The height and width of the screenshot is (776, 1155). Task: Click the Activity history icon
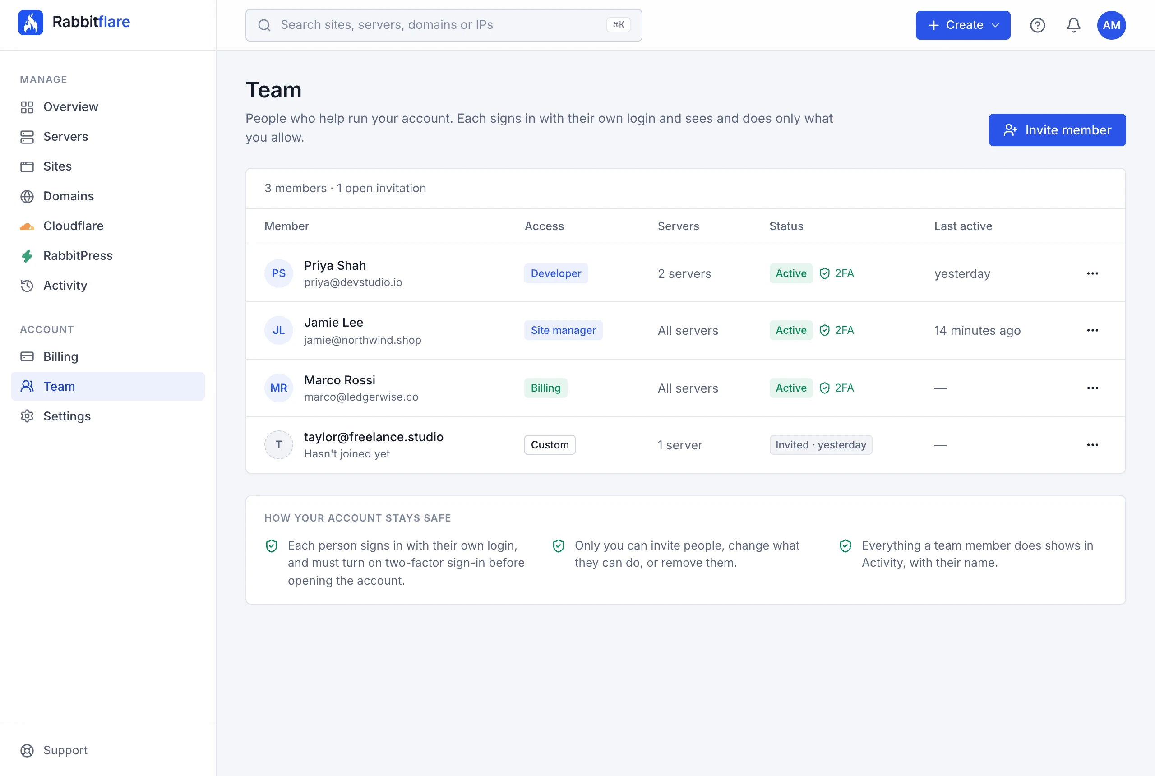pos(27,286)
